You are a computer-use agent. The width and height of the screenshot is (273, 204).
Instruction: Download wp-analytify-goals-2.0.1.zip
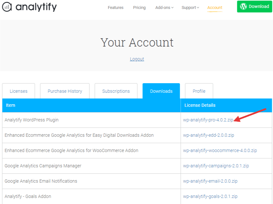click(210, 196)
